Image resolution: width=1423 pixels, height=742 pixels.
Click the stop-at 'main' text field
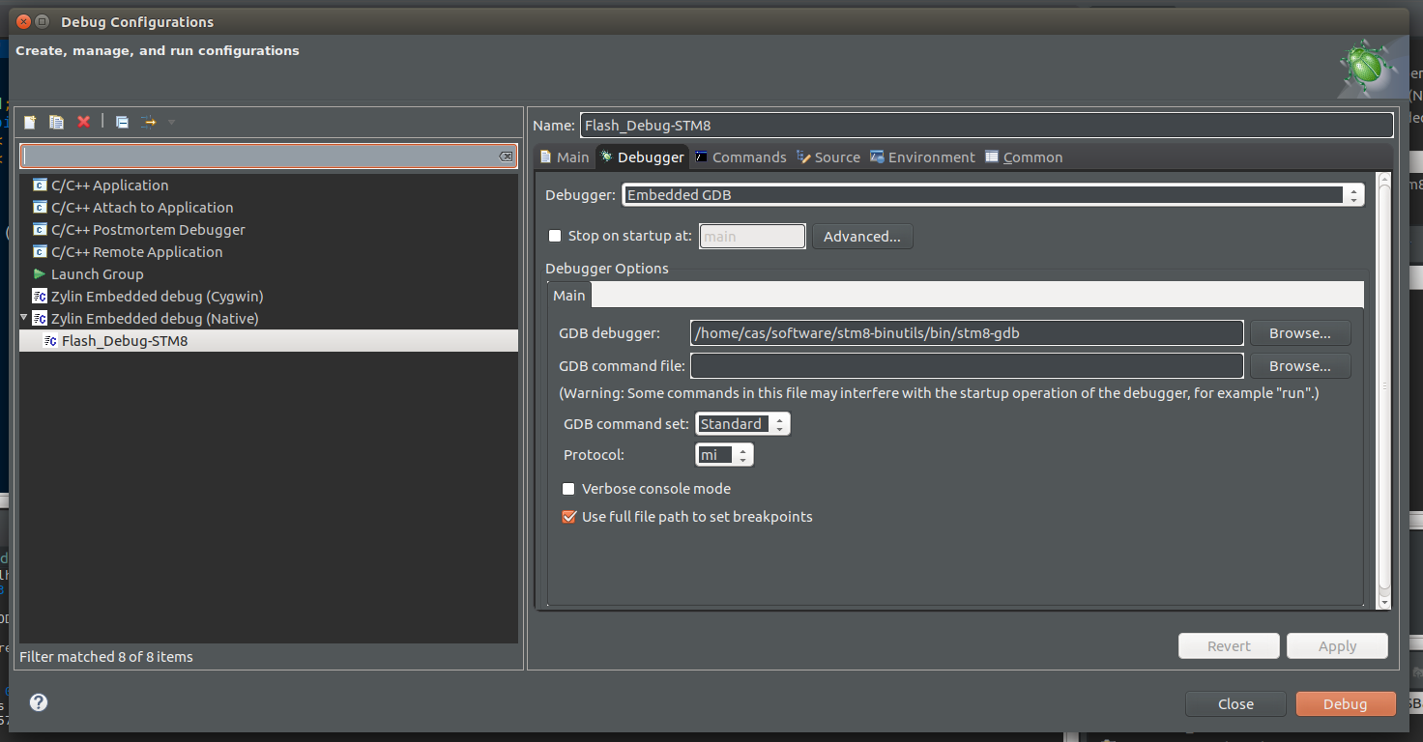(752, 237)
